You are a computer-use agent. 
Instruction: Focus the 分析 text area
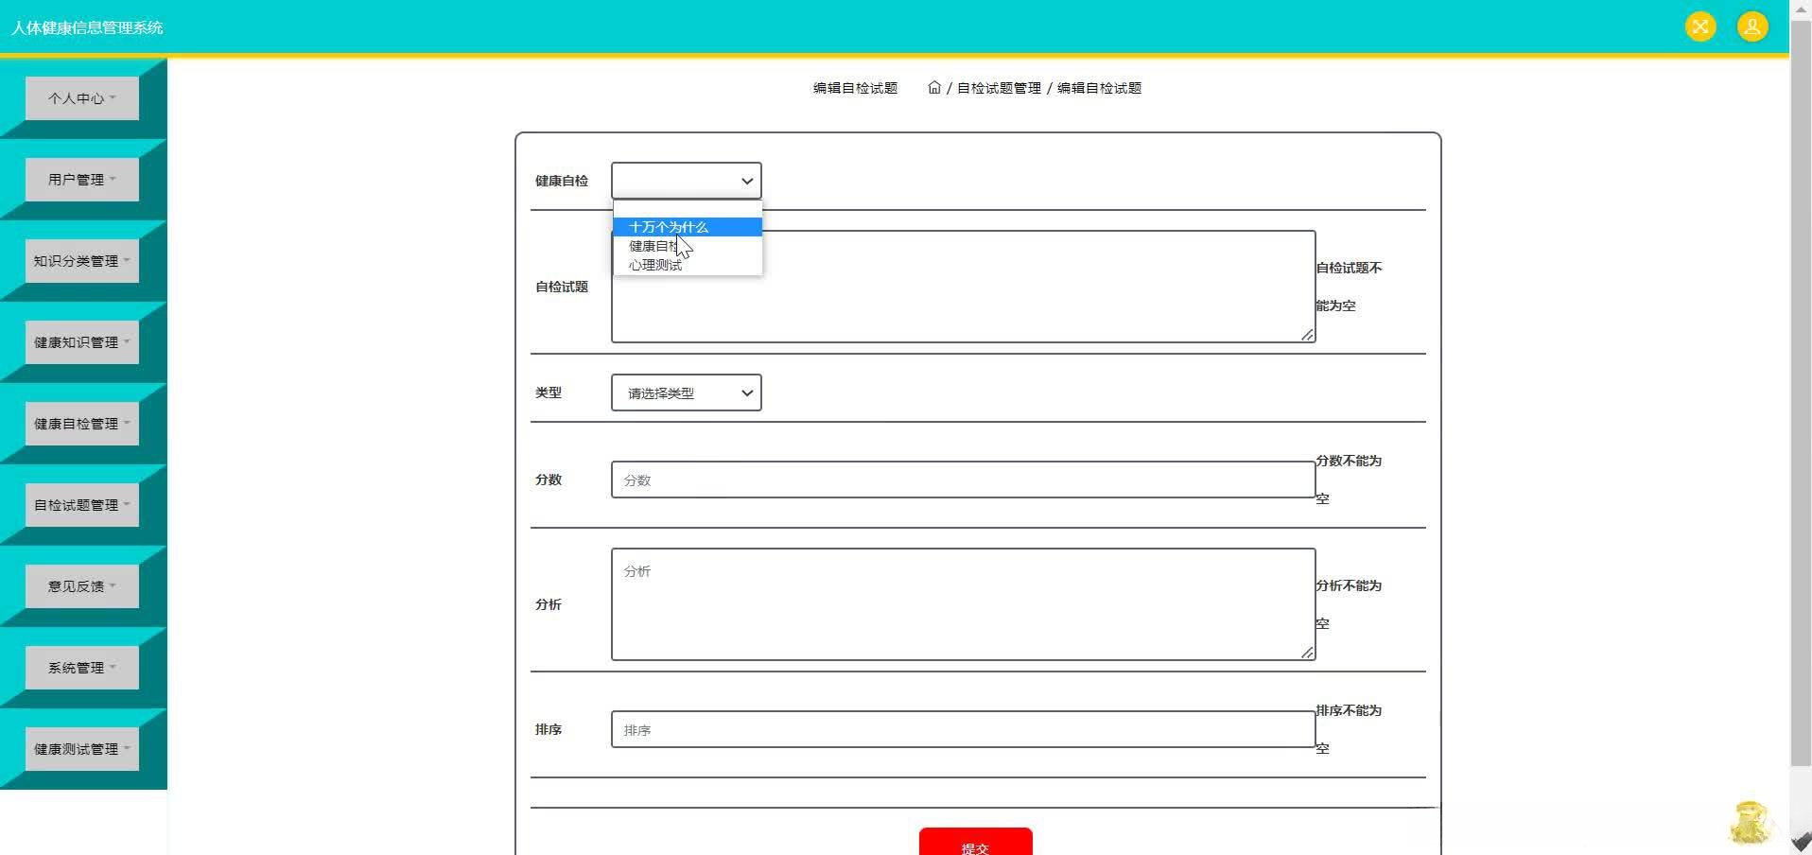963,604
